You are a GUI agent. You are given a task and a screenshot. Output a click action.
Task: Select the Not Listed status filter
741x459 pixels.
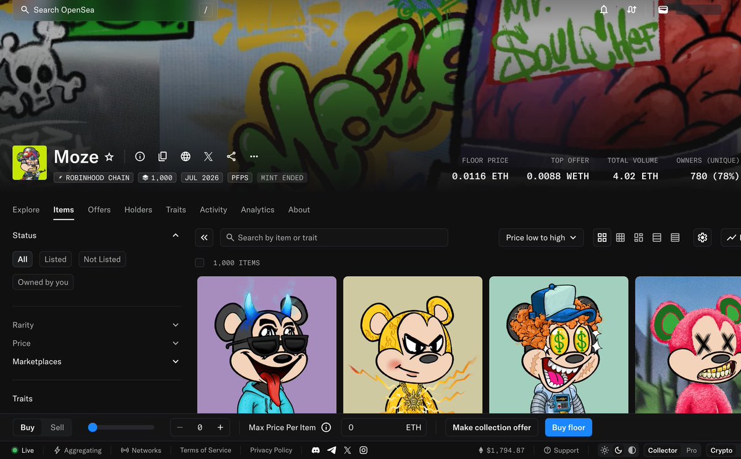point(102,259)
